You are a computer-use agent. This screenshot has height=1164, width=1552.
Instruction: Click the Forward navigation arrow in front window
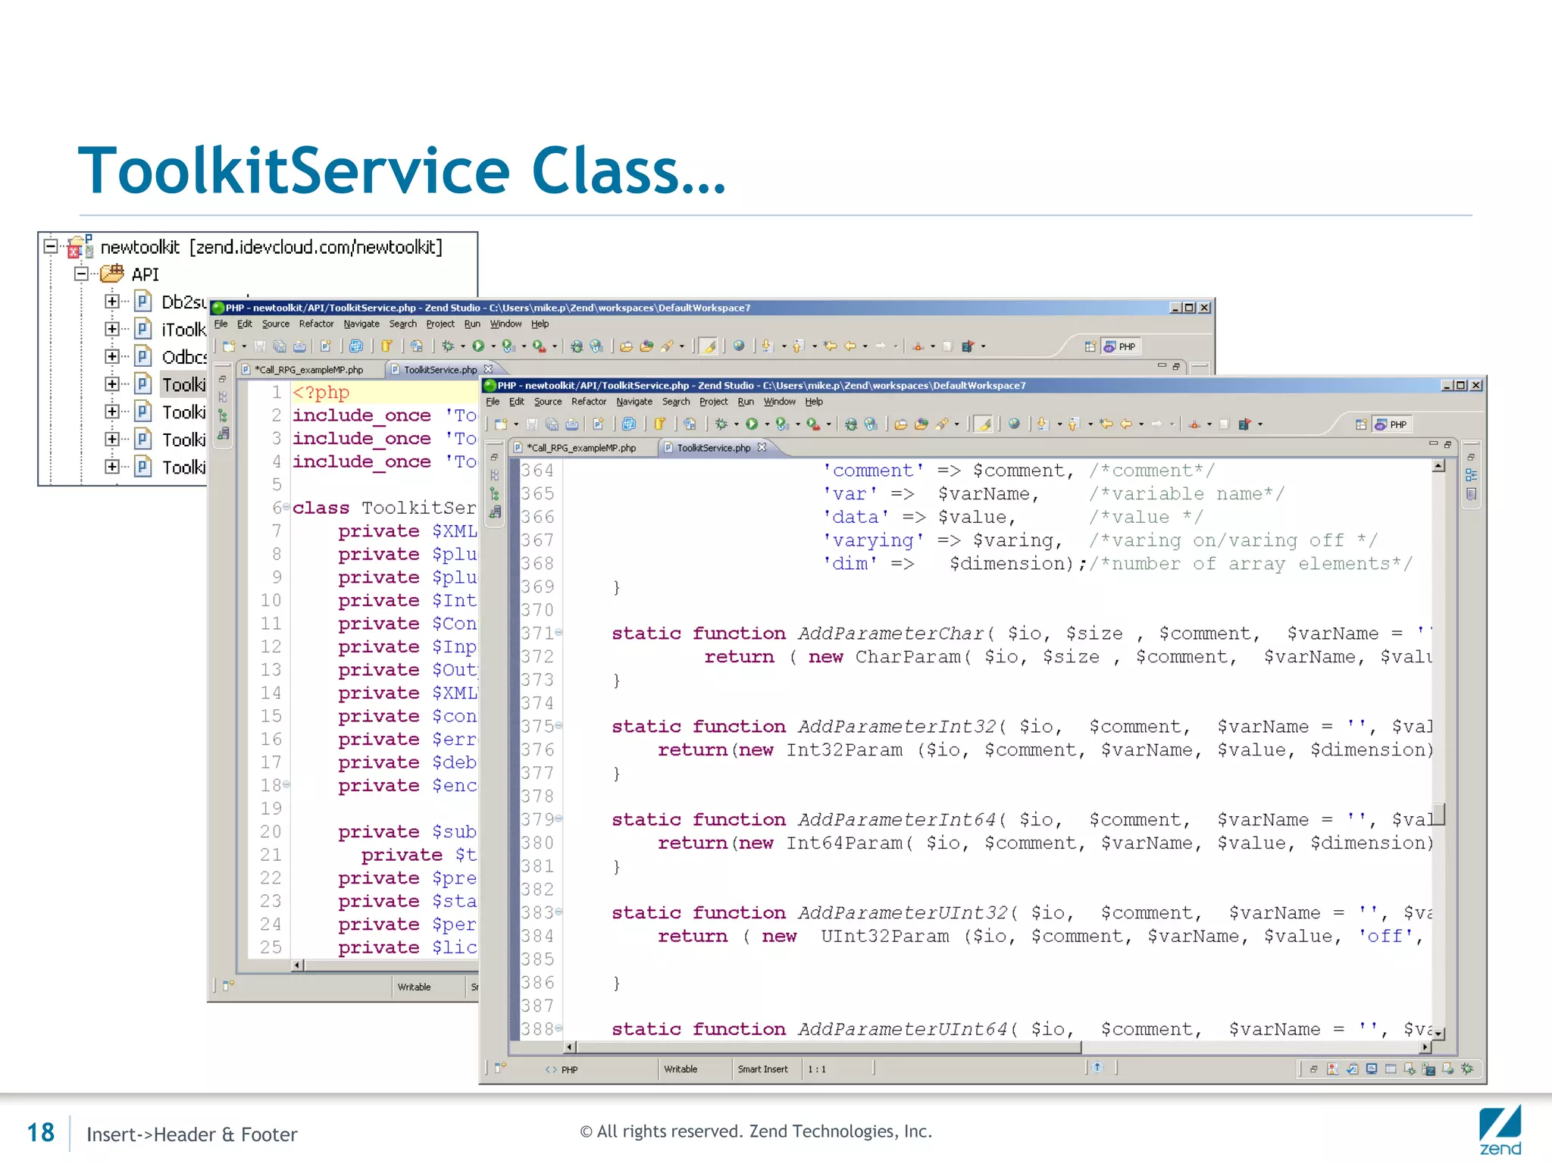coord(1156,424)
